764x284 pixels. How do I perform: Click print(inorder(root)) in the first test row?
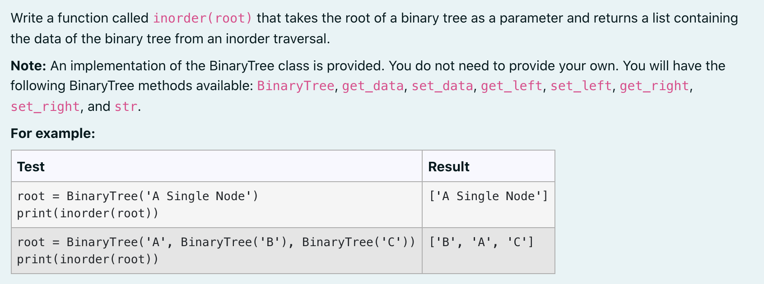click(x=88, y=213)
